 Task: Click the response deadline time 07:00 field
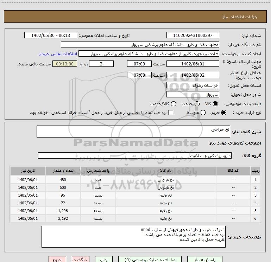pyautogui.click(x=139, y=64)
